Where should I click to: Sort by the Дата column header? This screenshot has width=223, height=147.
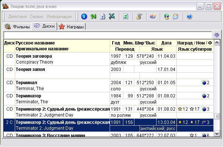(167, 43)
